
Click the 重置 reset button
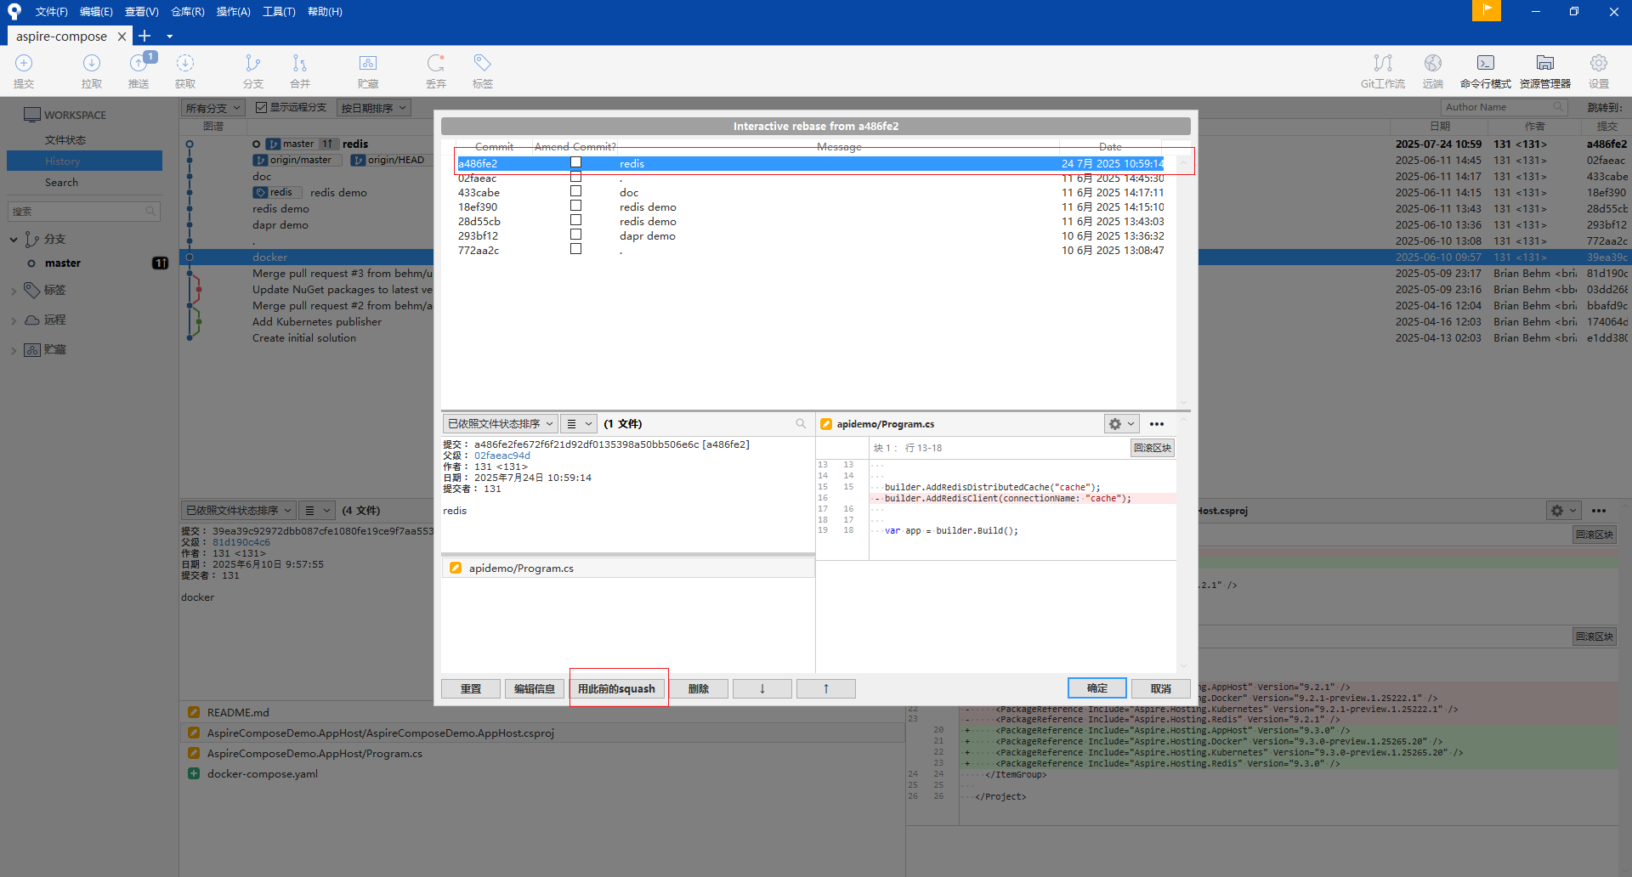471,688
